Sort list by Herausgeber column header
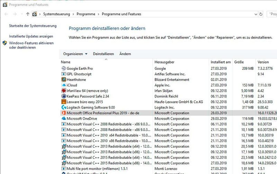 pyautogui.click(x=181, y=62)
